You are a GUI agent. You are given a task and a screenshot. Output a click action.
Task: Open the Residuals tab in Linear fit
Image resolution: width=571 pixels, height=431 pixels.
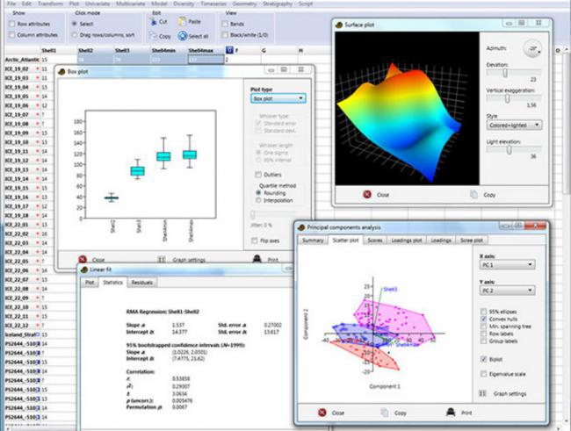(142, 283)
